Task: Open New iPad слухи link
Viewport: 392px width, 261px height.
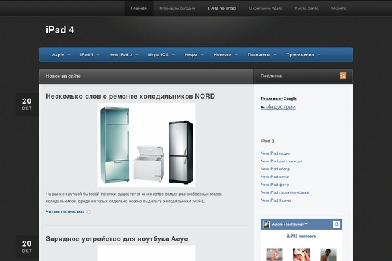Action: 275,177
